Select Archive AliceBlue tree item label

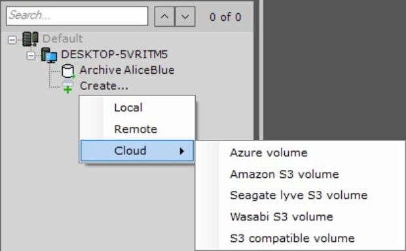(127, 70)
